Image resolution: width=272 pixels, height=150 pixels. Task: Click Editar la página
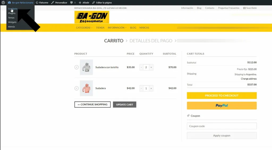tap(102, 3)
